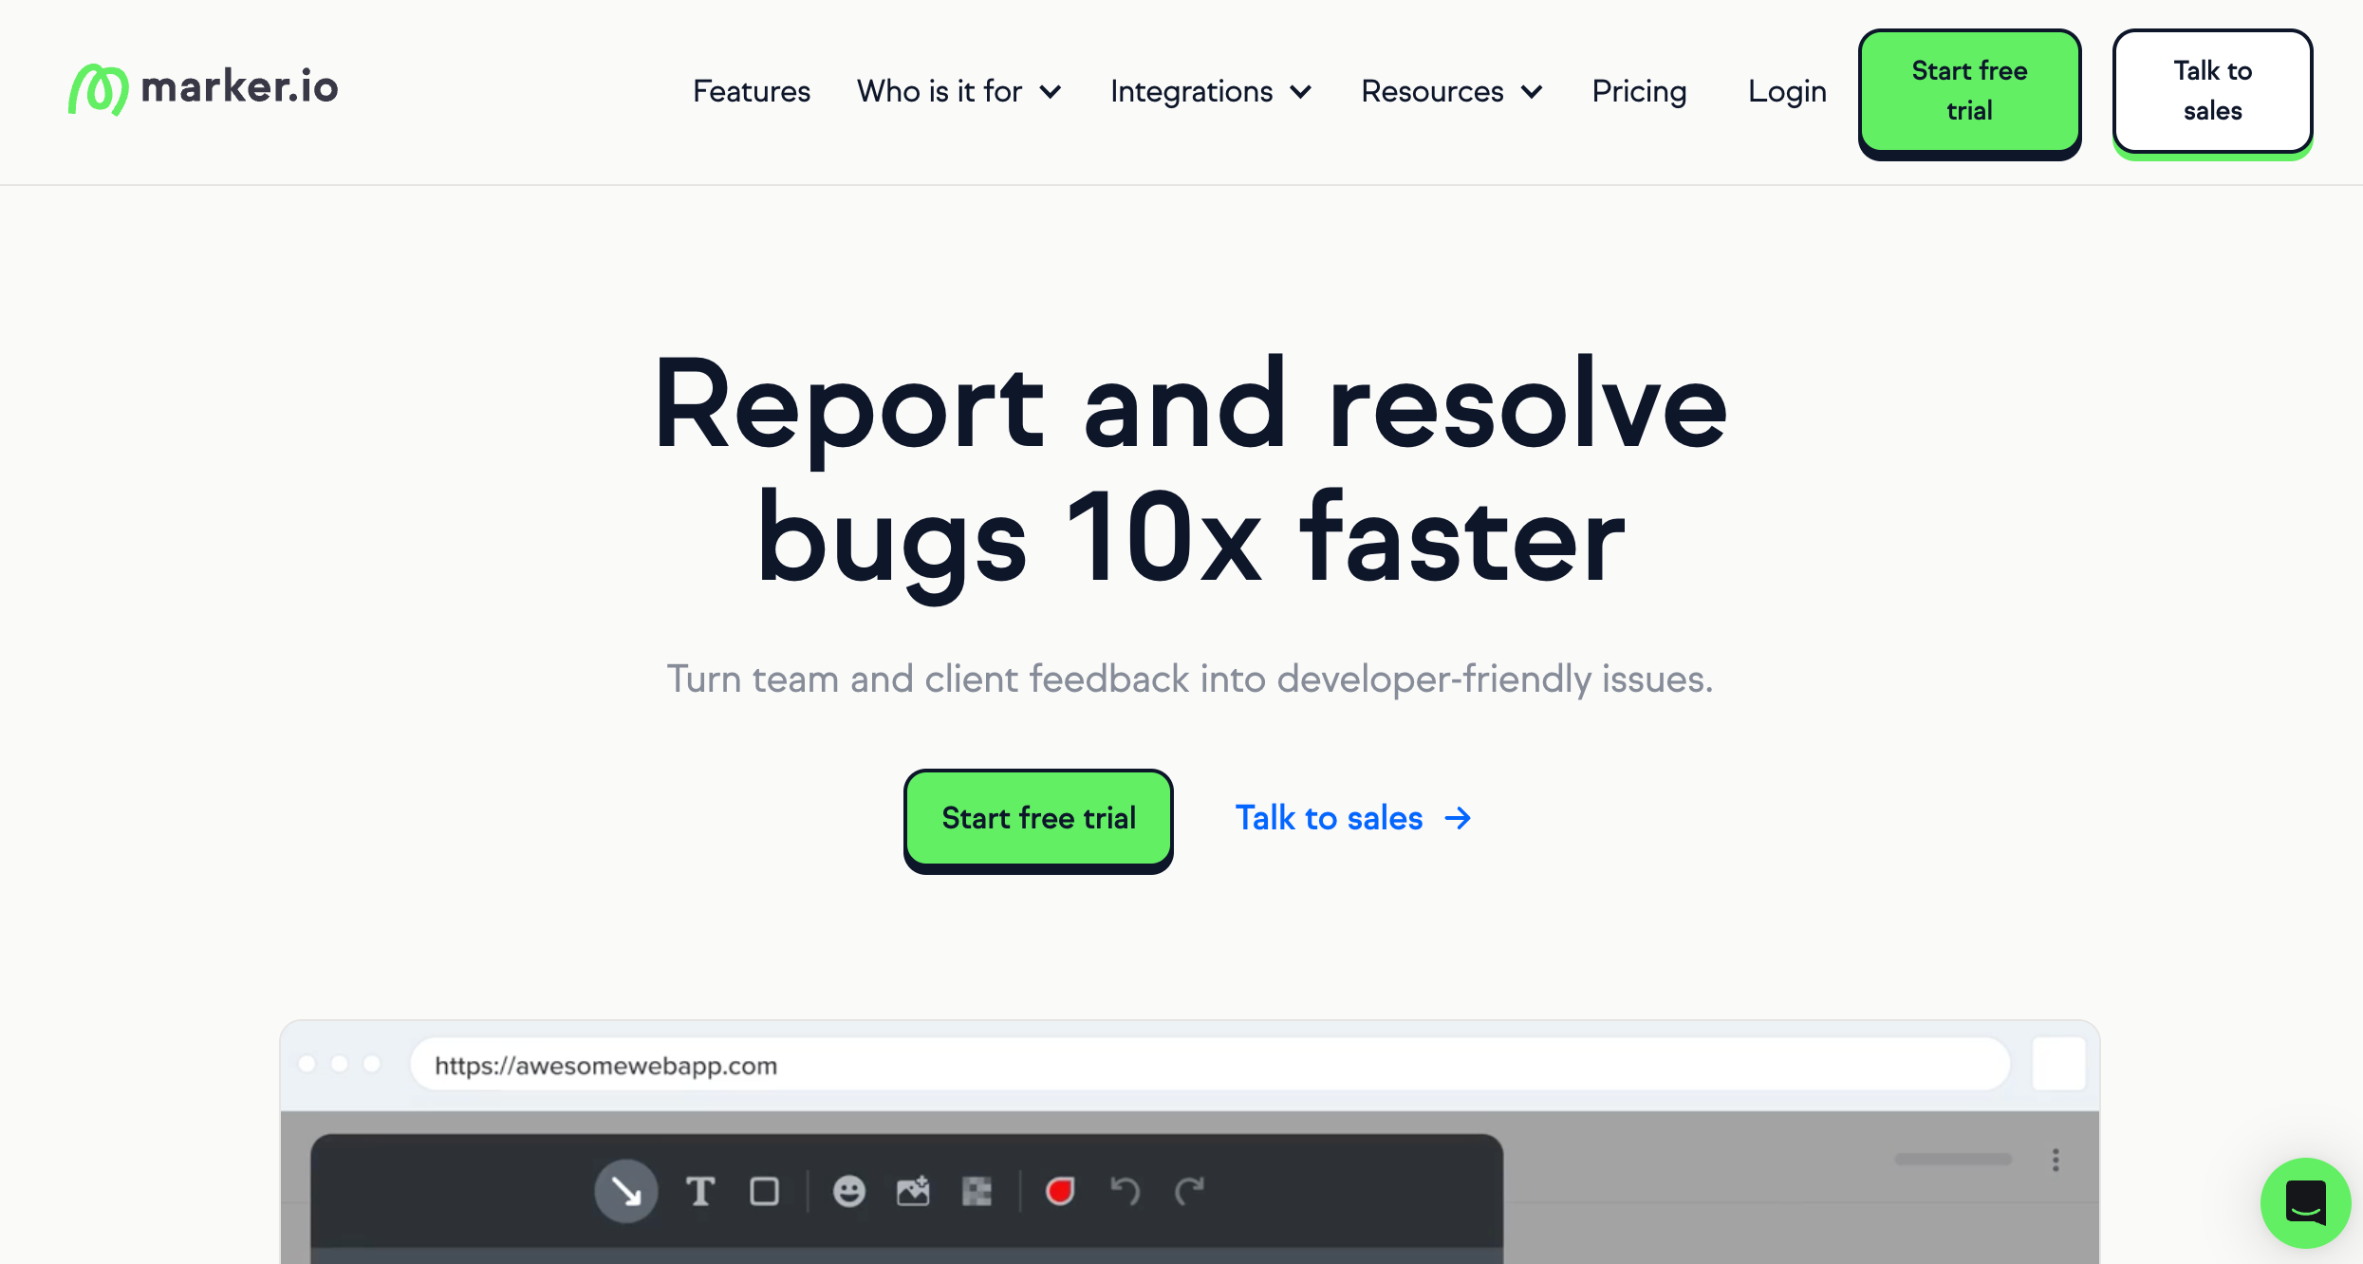Select the text annotation tool
The height and width of the screenshot is (1264, 2363).
(x=700, y=1191)
